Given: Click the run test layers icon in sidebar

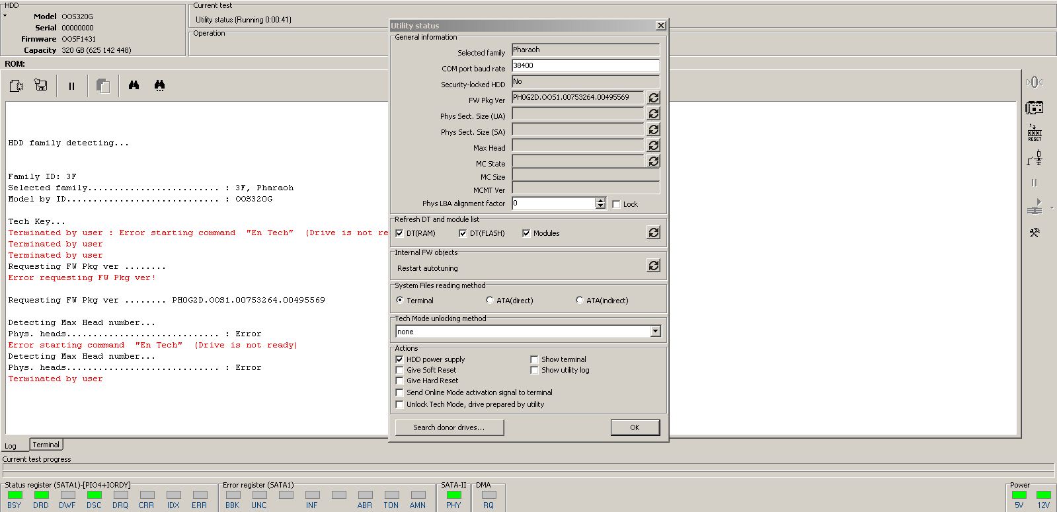Looking at the screenshot, I should pos(1035,207).
